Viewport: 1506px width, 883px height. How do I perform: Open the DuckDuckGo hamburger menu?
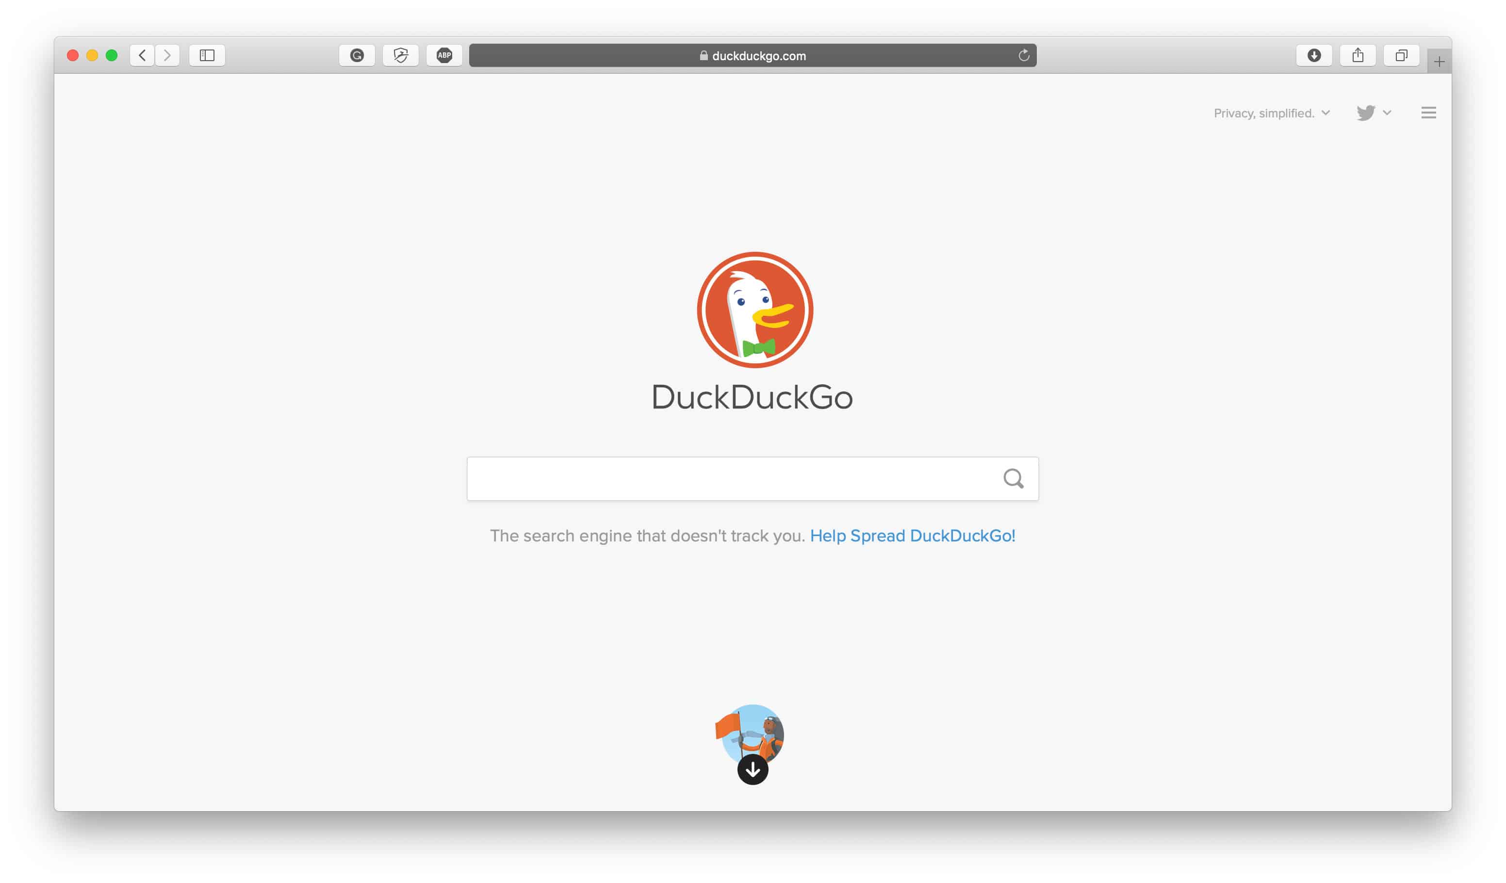click(x=1428, y=112)
